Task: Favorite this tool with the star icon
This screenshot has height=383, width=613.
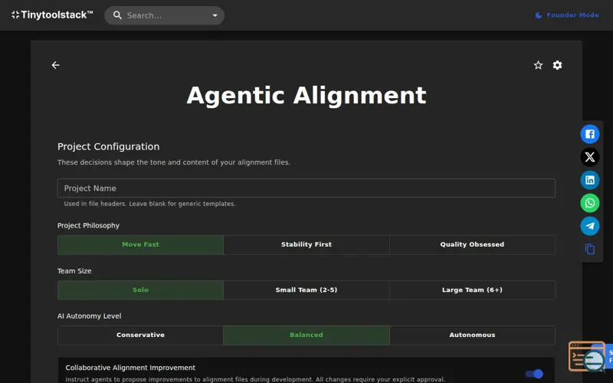Action: pyautogui.click(x=539, y=65)
